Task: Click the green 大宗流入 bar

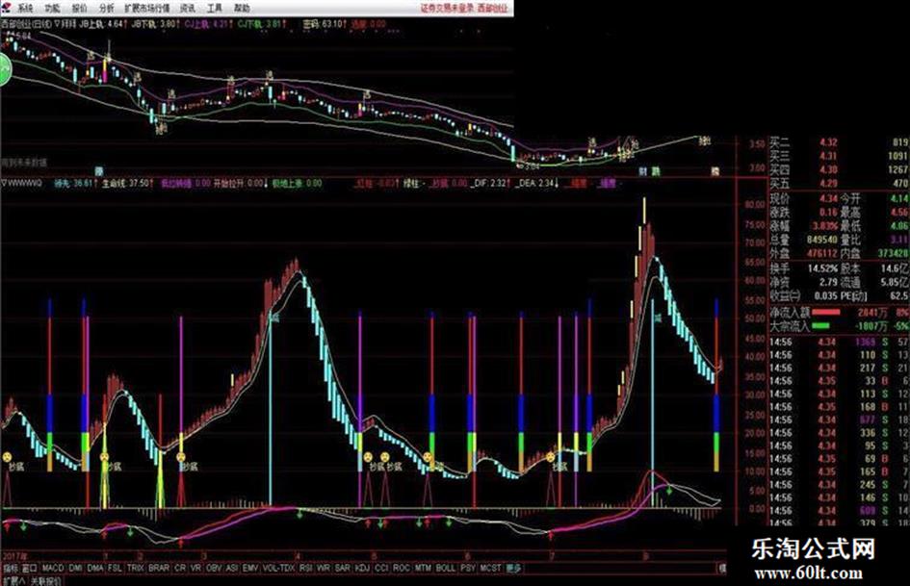Action: [x=820, y=326]
